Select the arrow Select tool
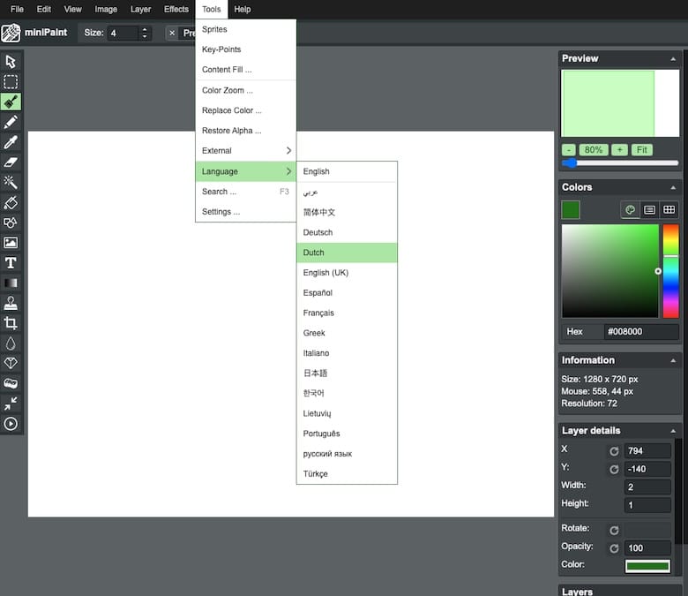 [11, 62]
